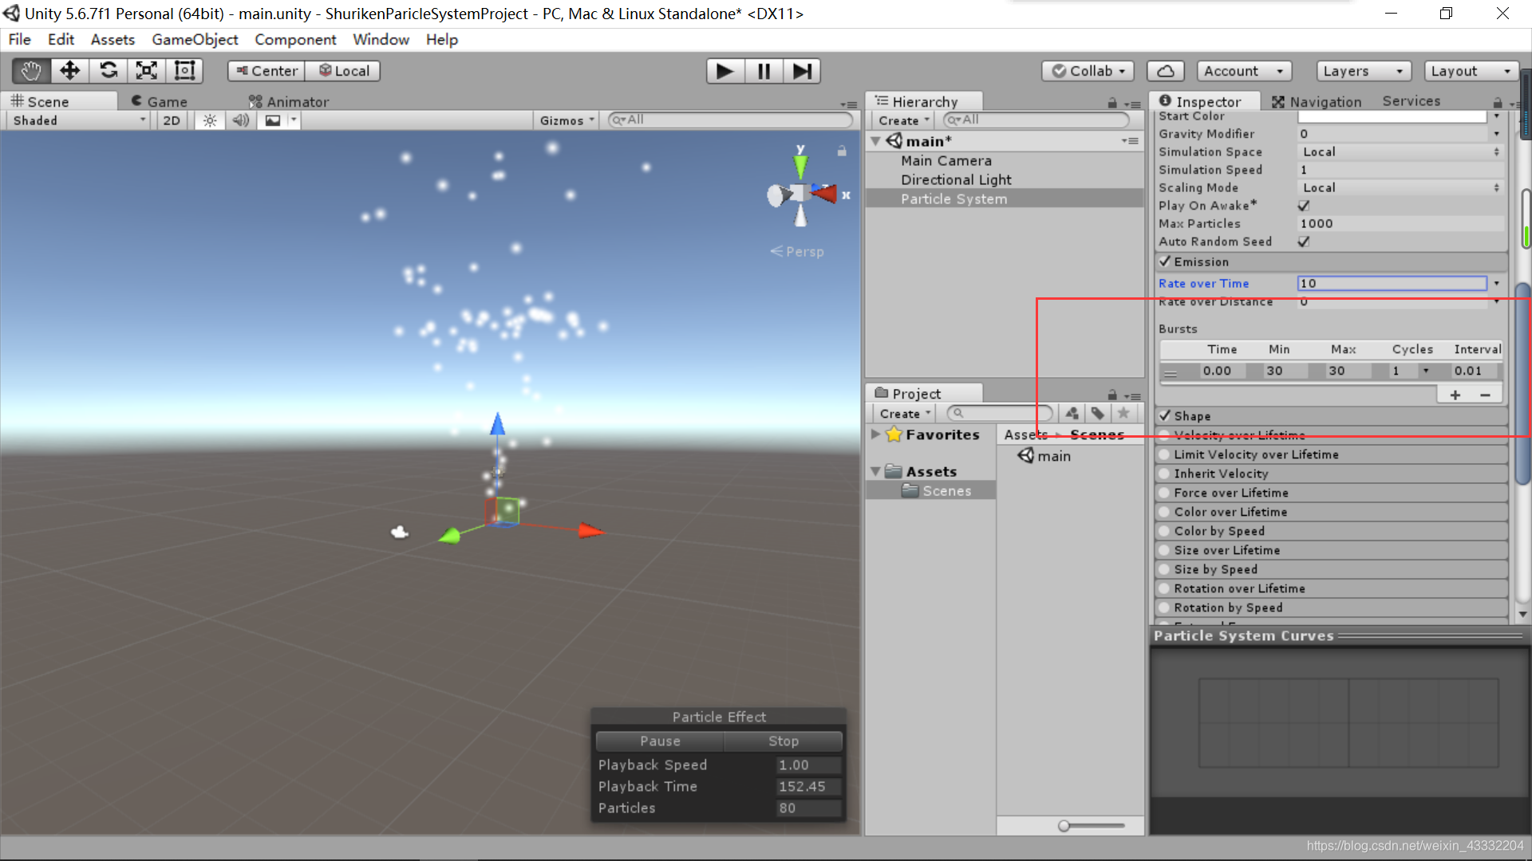Click the Start Color swatch
The width and height of the screenshot is (1532, 861).
pos(1393,116)
